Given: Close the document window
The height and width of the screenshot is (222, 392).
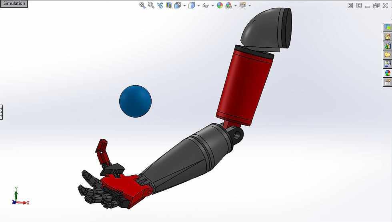Looking at the screenshot, I should tap(385, 6).
